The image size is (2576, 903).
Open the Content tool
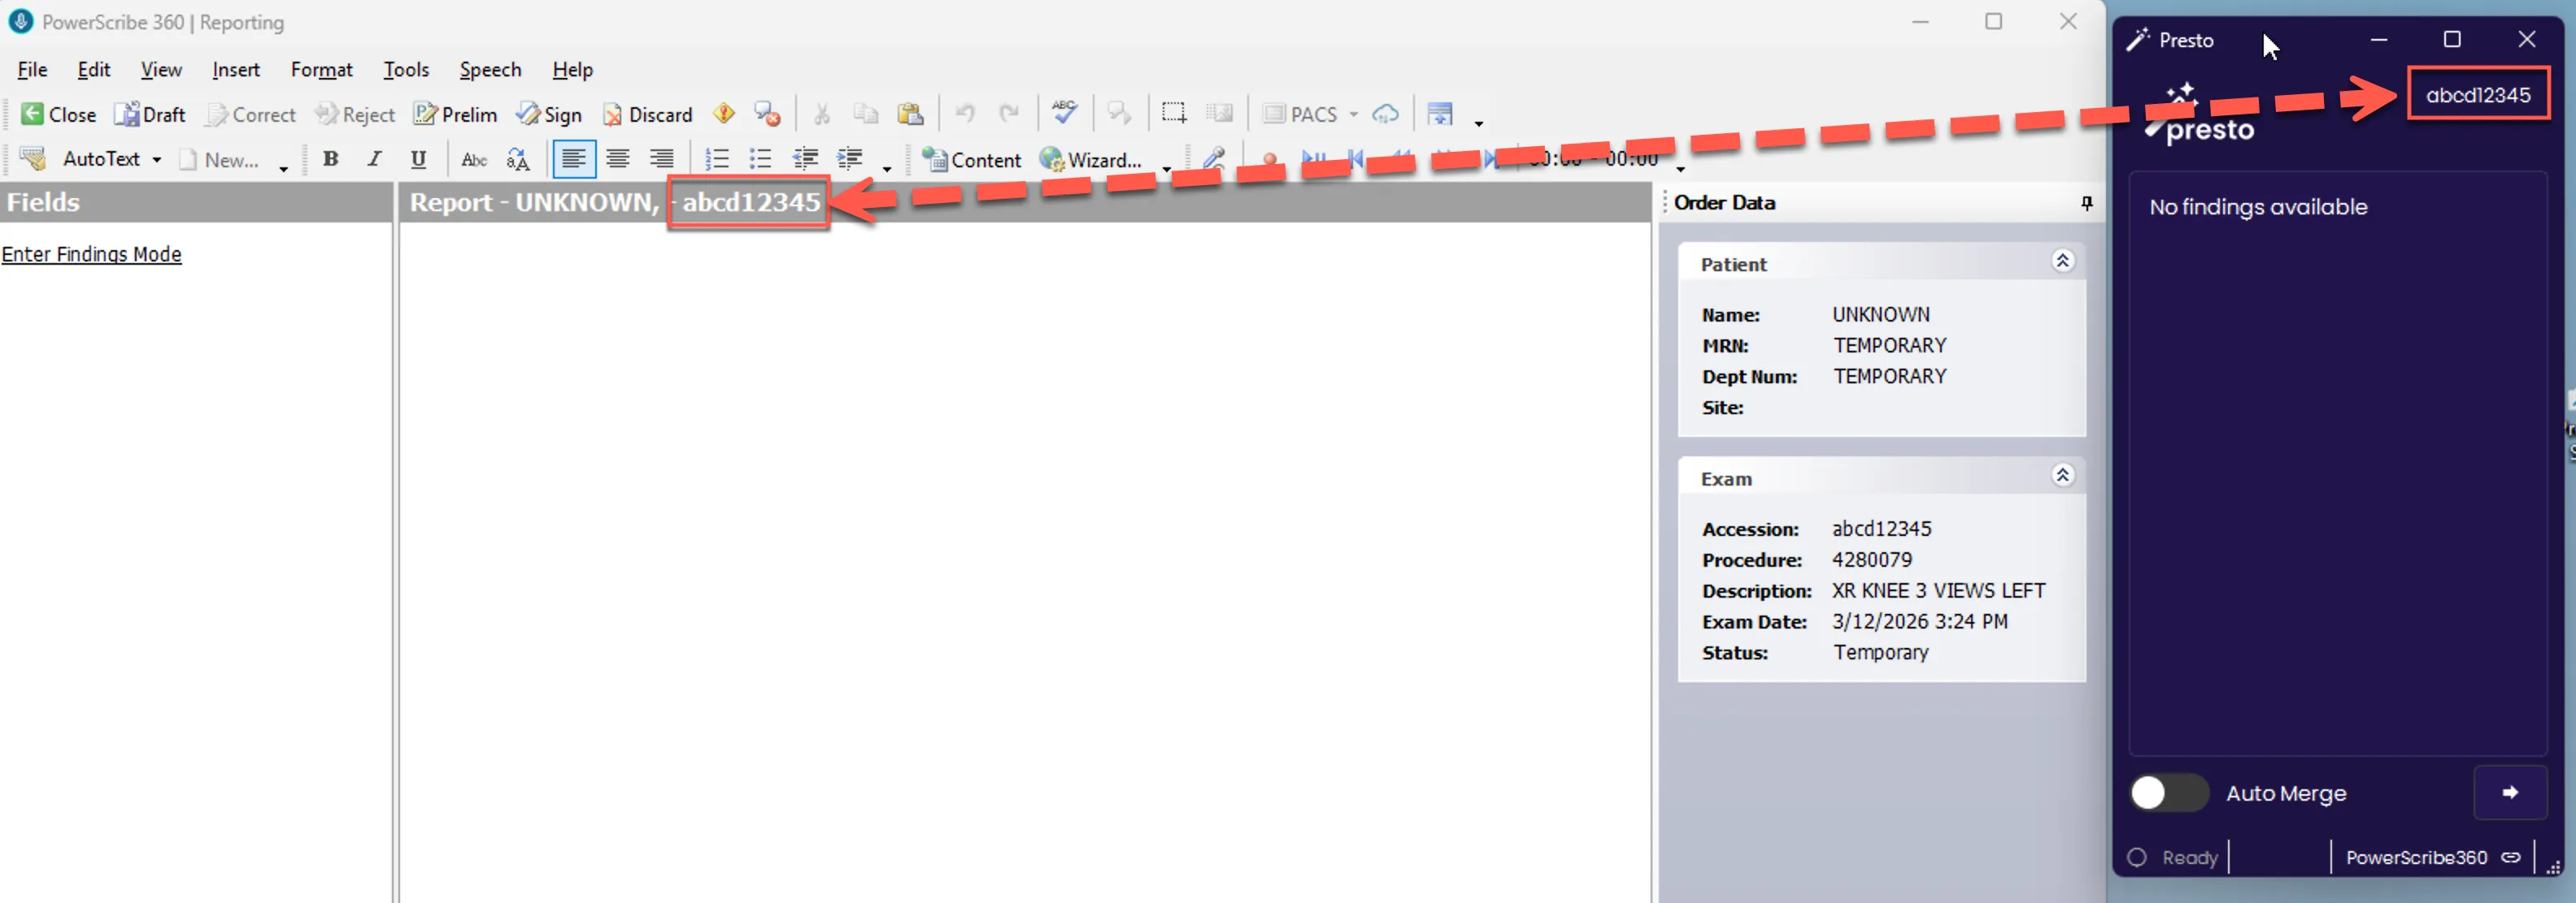click(972, 159)
